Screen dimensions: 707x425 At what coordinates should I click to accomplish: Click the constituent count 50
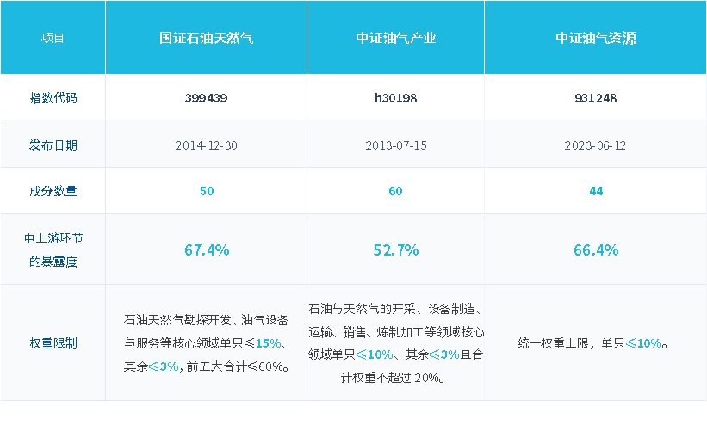[x=207, y=191]
